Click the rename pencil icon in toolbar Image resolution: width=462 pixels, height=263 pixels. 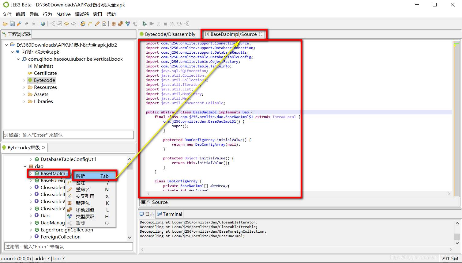coord(97,24)
